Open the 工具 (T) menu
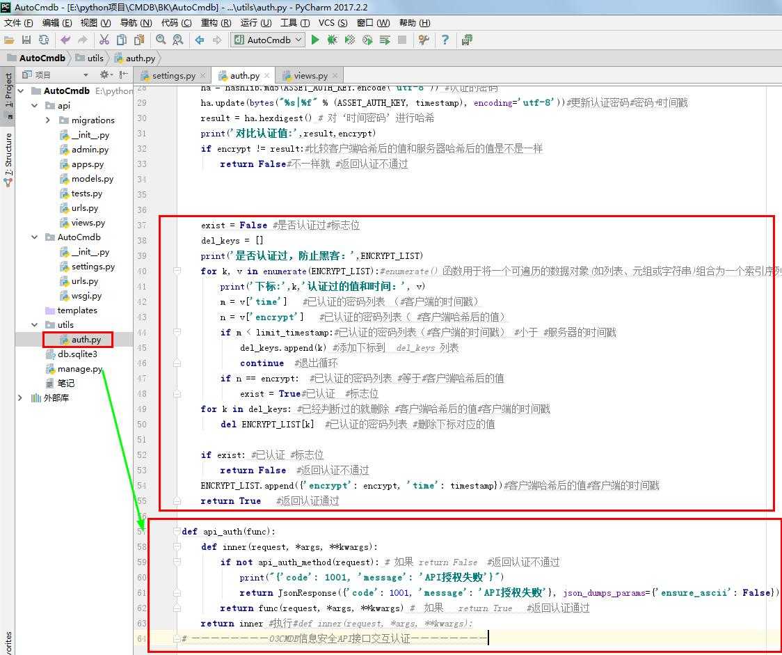 coord(295,23)
